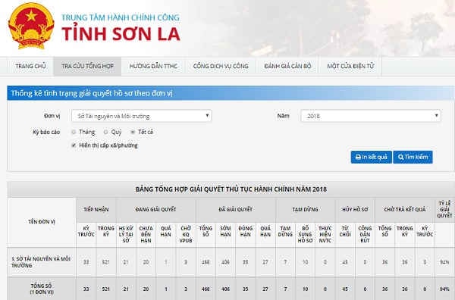Viewport: 455px width, 300px height.
Task: Select the Tháng radio option
Action: (74, 132)
